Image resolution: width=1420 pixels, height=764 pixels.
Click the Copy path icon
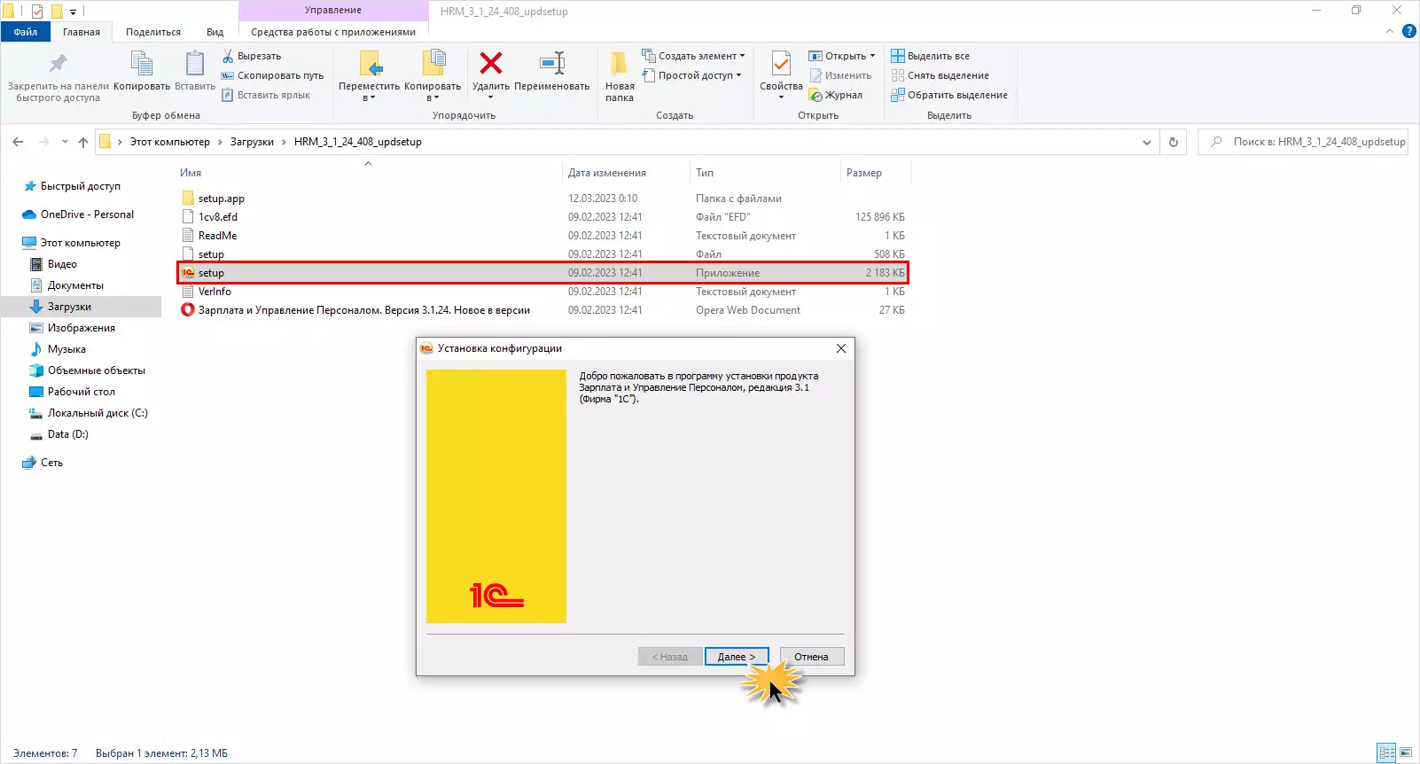tap(228, 75)
